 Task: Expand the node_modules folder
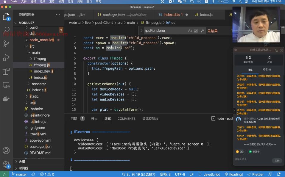(x=42, y=40)
